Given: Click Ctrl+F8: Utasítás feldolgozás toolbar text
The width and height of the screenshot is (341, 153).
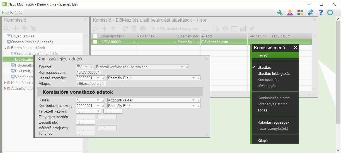Looking at the screenshot, I should (175, 29).
